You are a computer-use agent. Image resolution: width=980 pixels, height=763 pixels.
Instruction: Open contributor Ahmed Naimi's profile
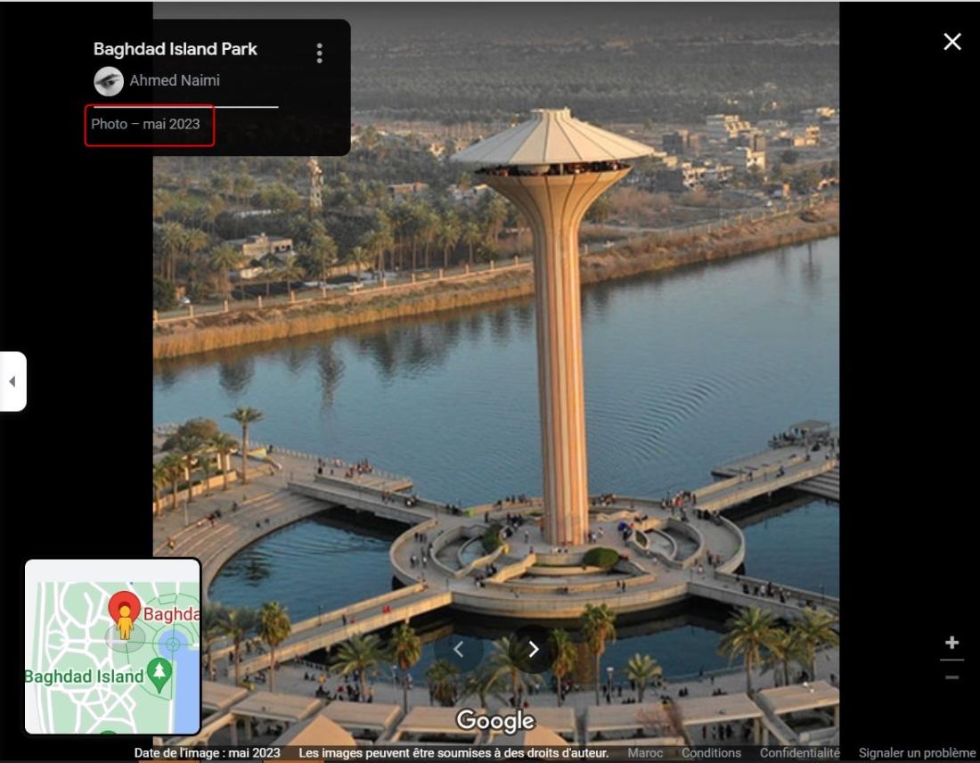click(175, 81)
